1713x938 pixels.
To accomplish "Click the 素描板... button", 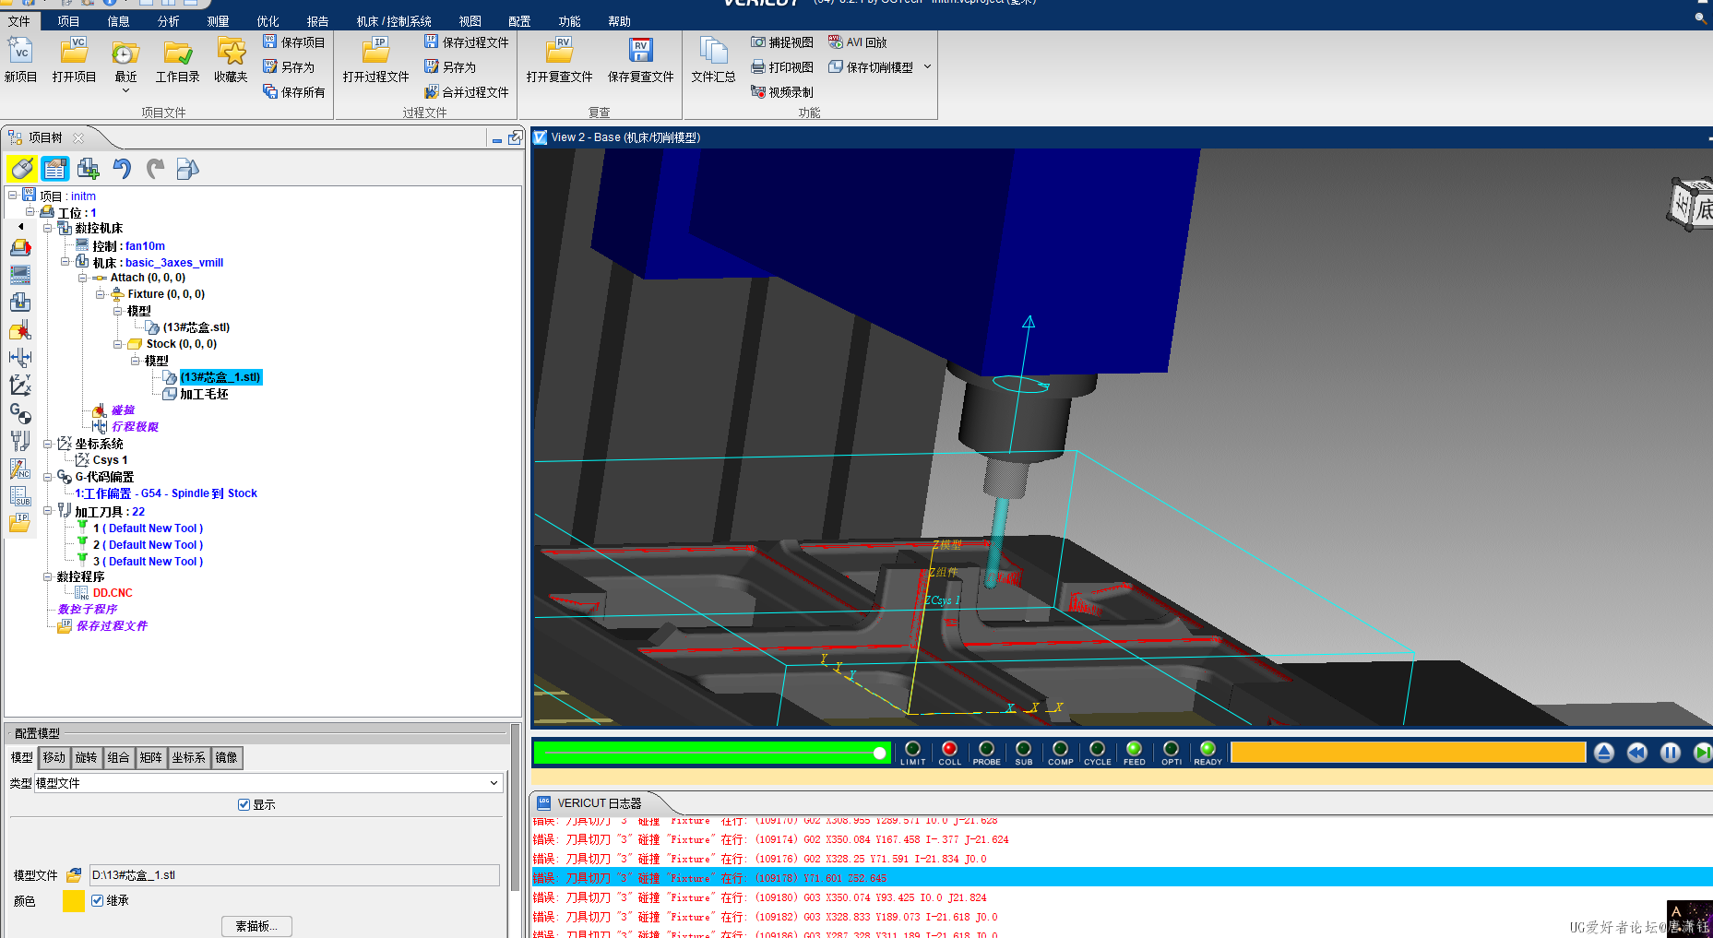I will (256, 926).
